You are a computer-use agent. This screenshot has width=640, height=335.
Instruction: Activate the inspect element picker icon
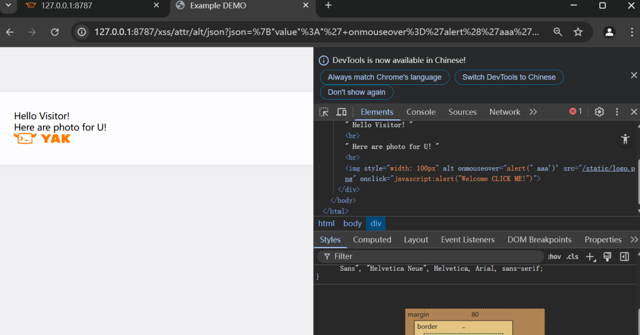324,112
